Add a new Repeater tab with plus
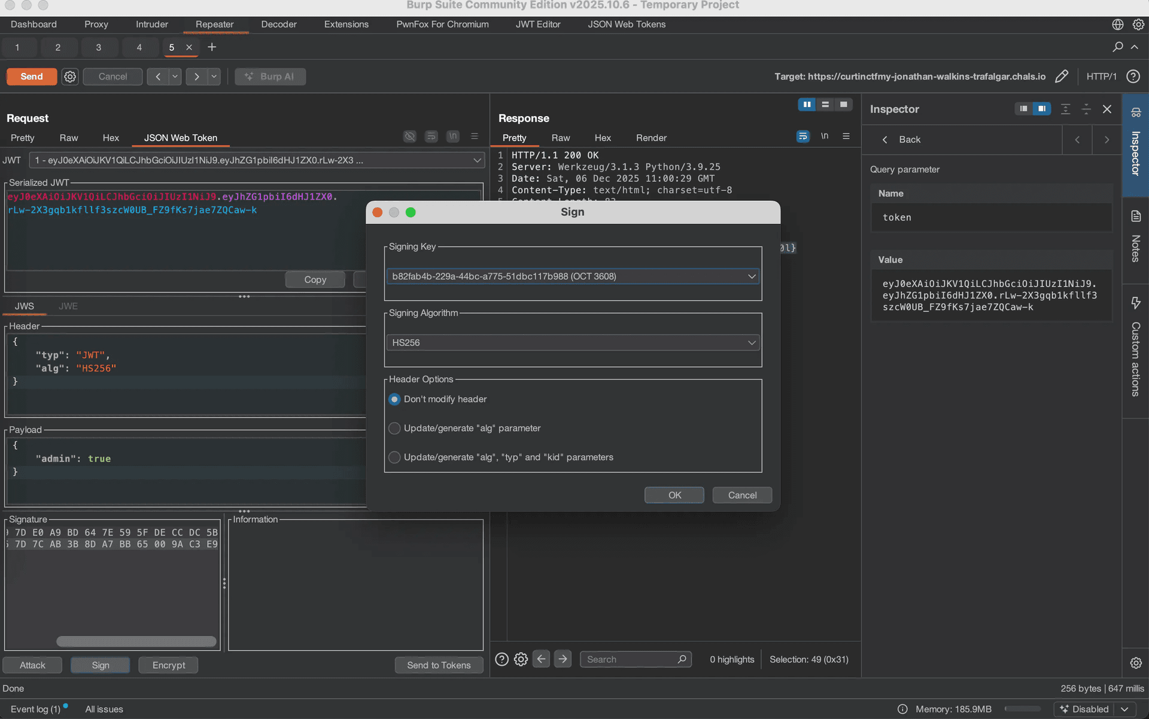Screen dimensions: 1149x719 [x=212, y=47]
